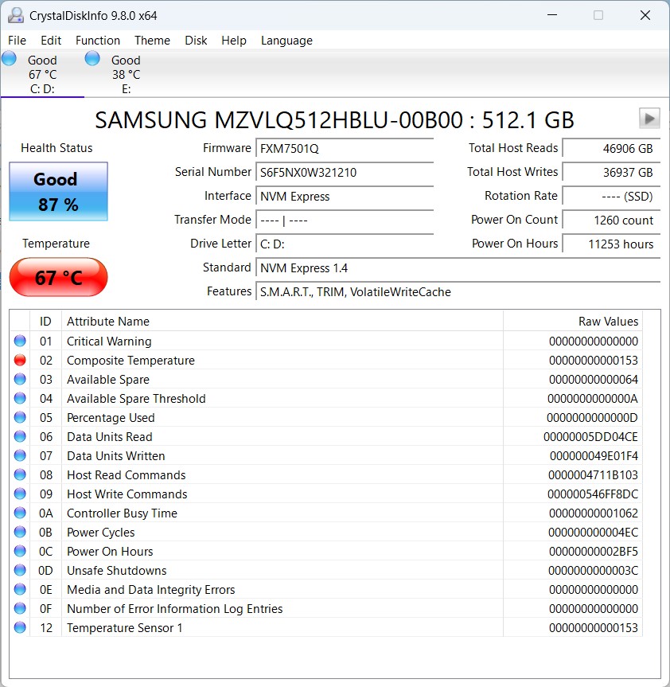The width and height of the screenshot is (670, 687).
Task: Click the blue orb beside Unsafe Shutdowns
Action: pos(20,571)
